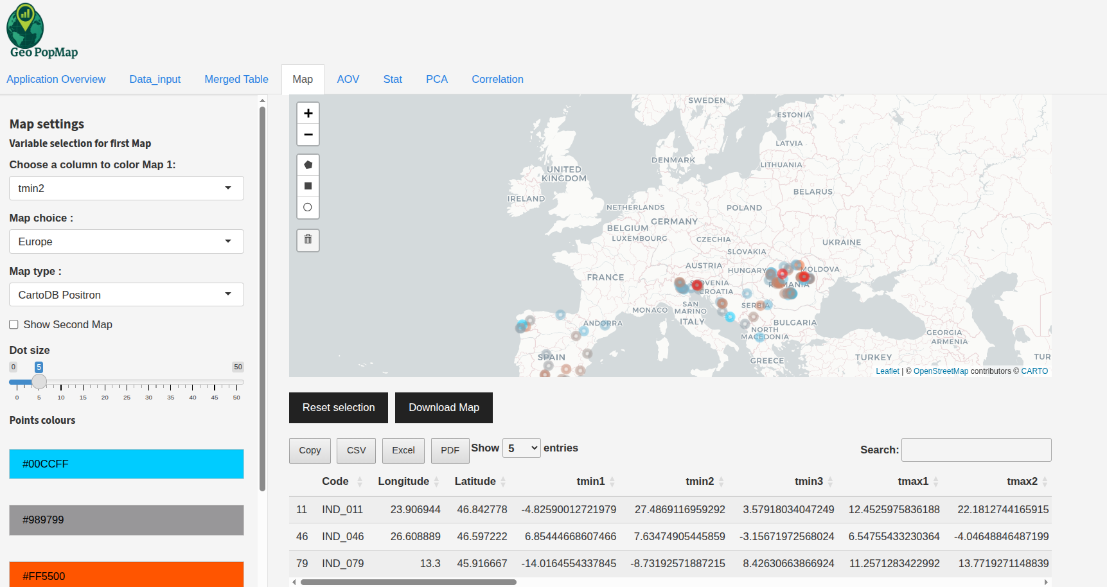Click the sidebar scroll up arrow
Viewport: 1107px width, 587px height.
262,100
